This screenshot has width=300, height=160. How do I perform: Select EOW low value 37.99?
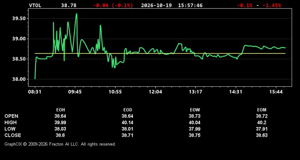194,129
